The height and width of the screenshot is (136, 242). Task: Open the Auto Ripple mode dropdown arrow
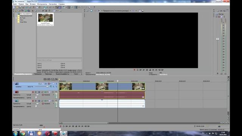66,7
